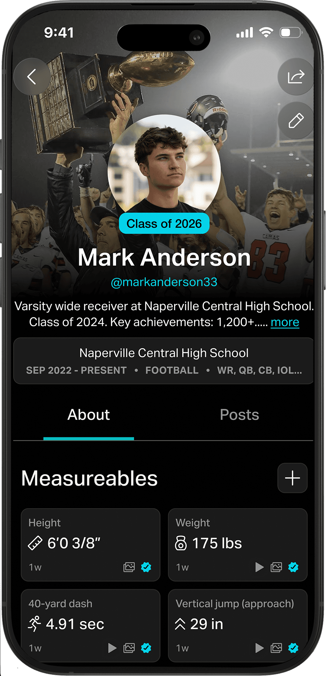Tap the Class of 2026 badge
Image resolution: width=326 pixels, height=676 pixels.
click(x=164, y=223)
